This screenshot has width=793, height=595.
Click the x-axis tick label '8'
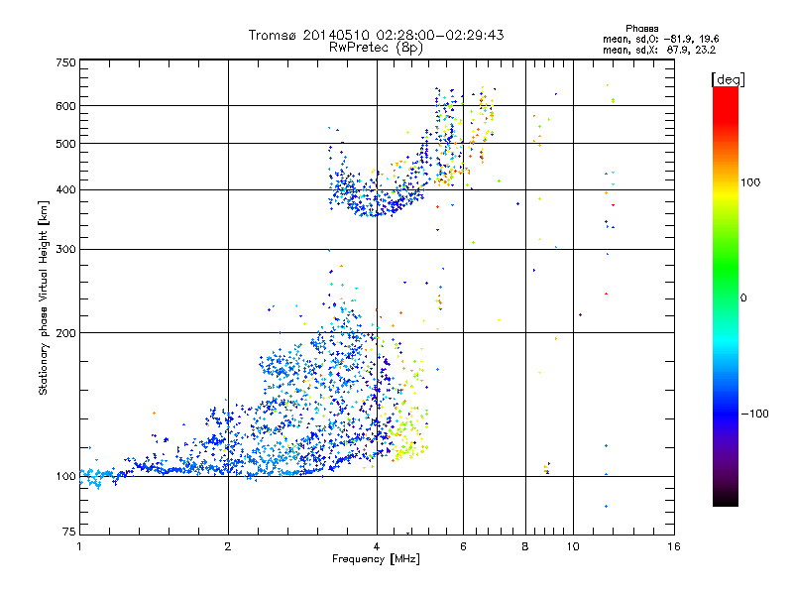(525, 546)
